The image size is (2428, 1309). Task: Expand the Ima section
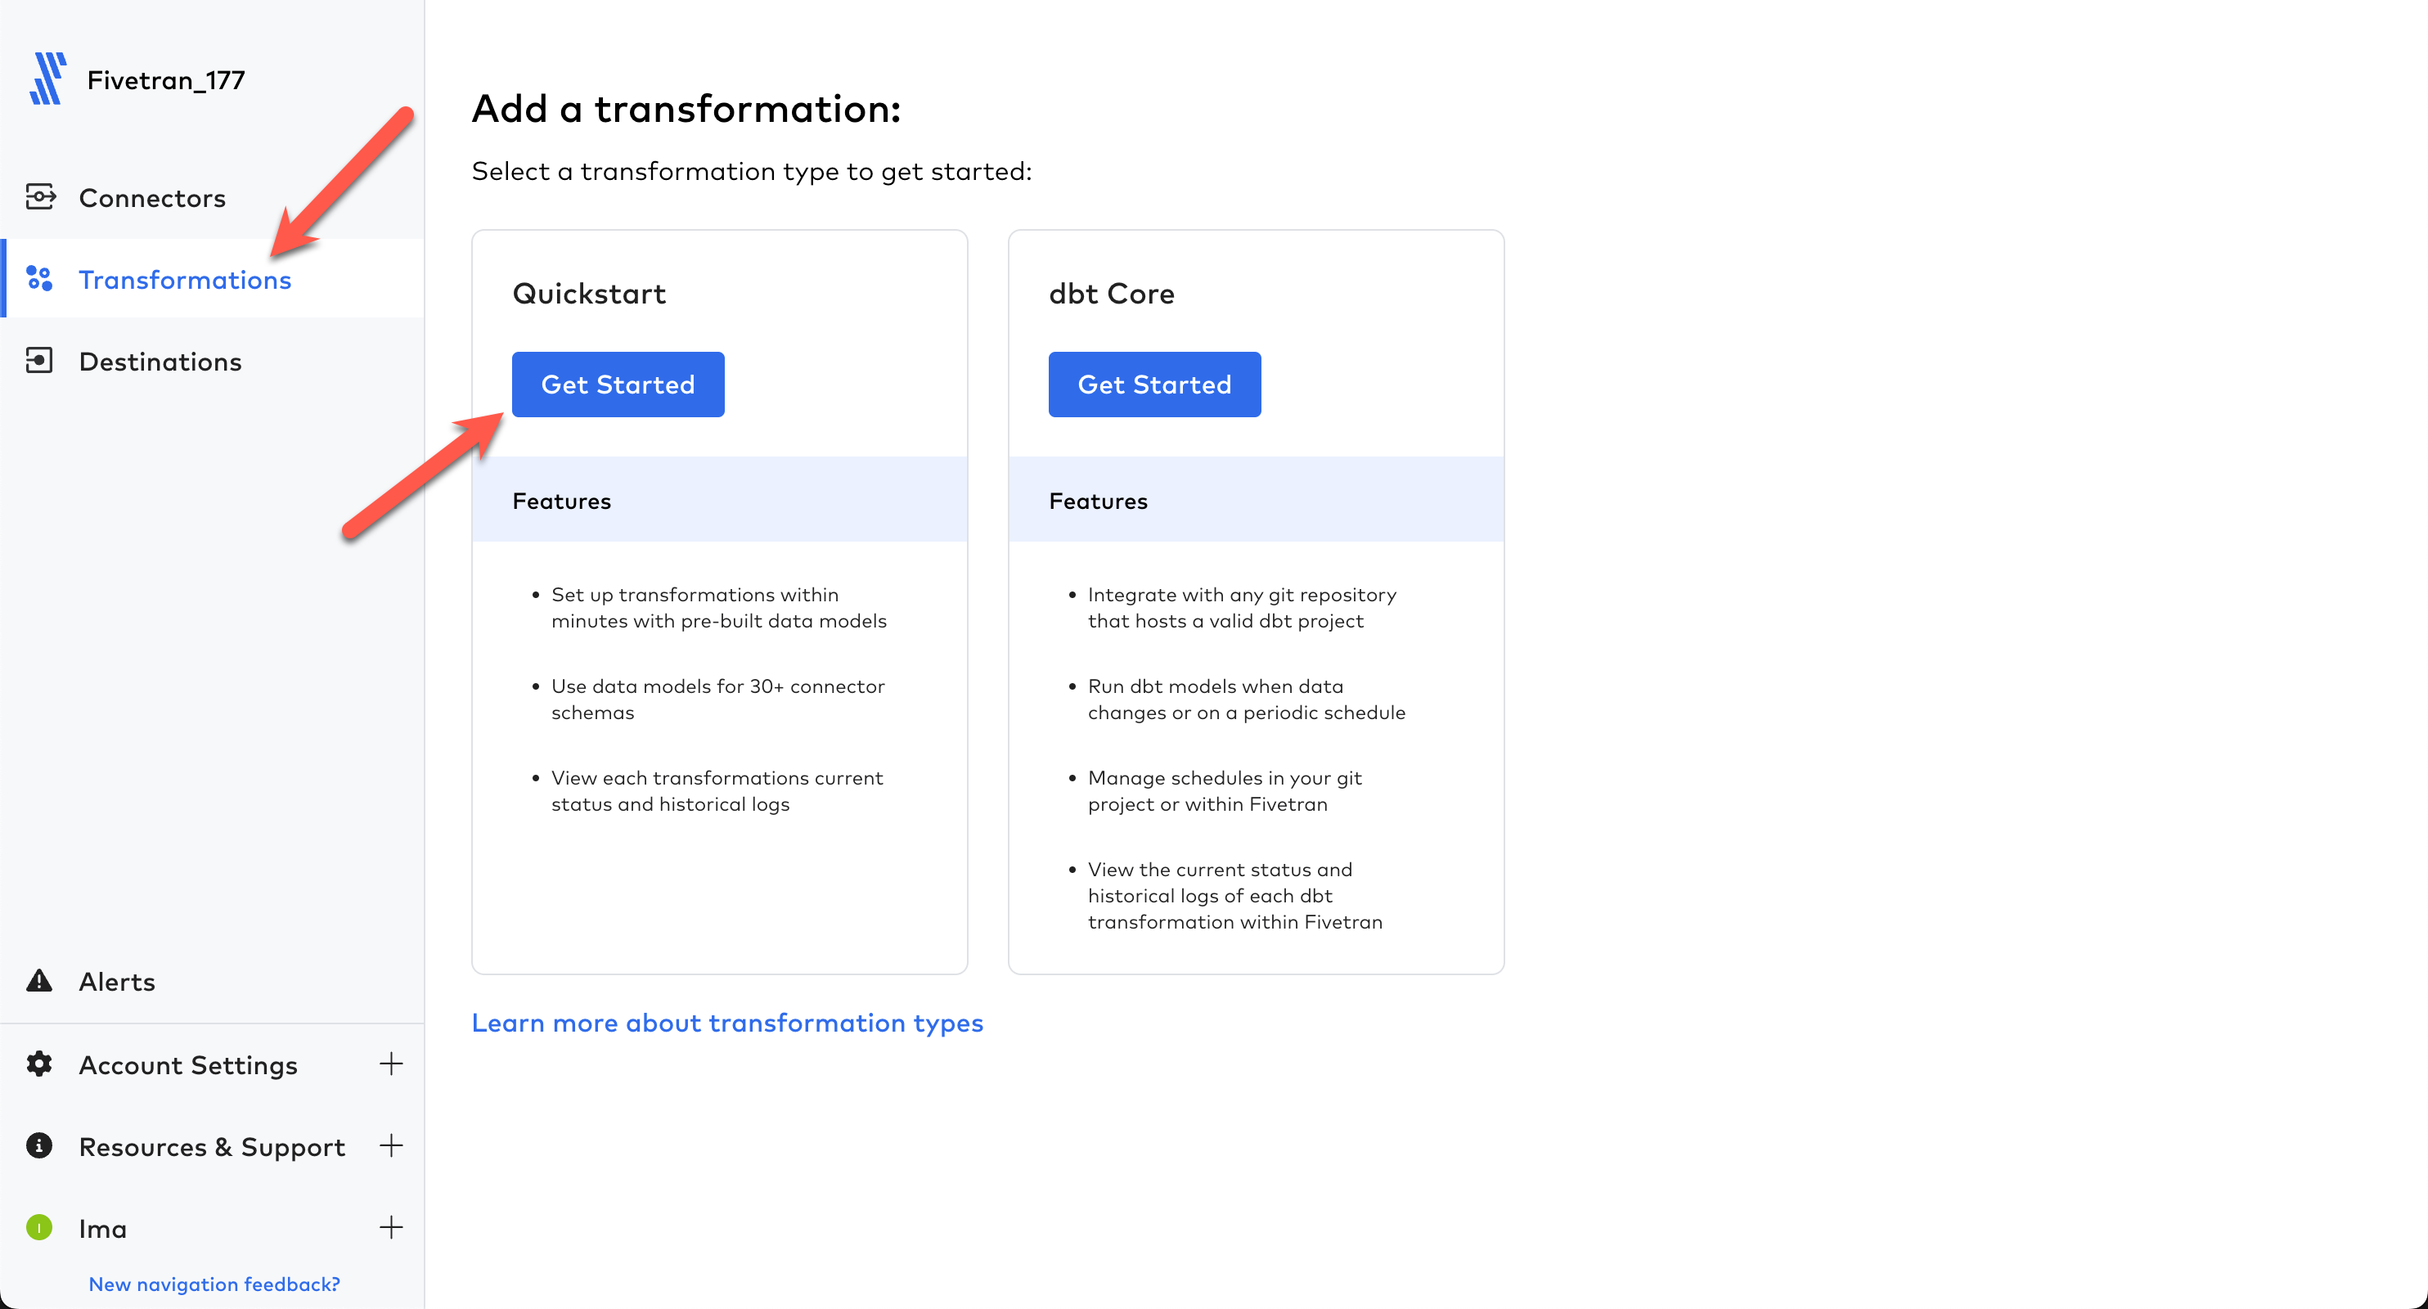[392, 1228]
